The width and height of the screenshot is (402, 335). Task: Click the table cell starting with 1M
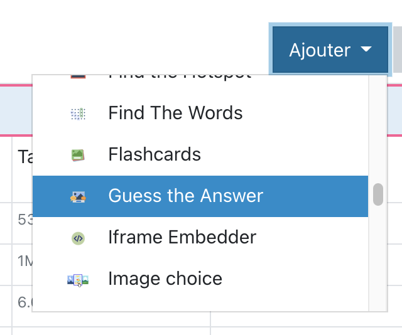click(x=24, y=260)
